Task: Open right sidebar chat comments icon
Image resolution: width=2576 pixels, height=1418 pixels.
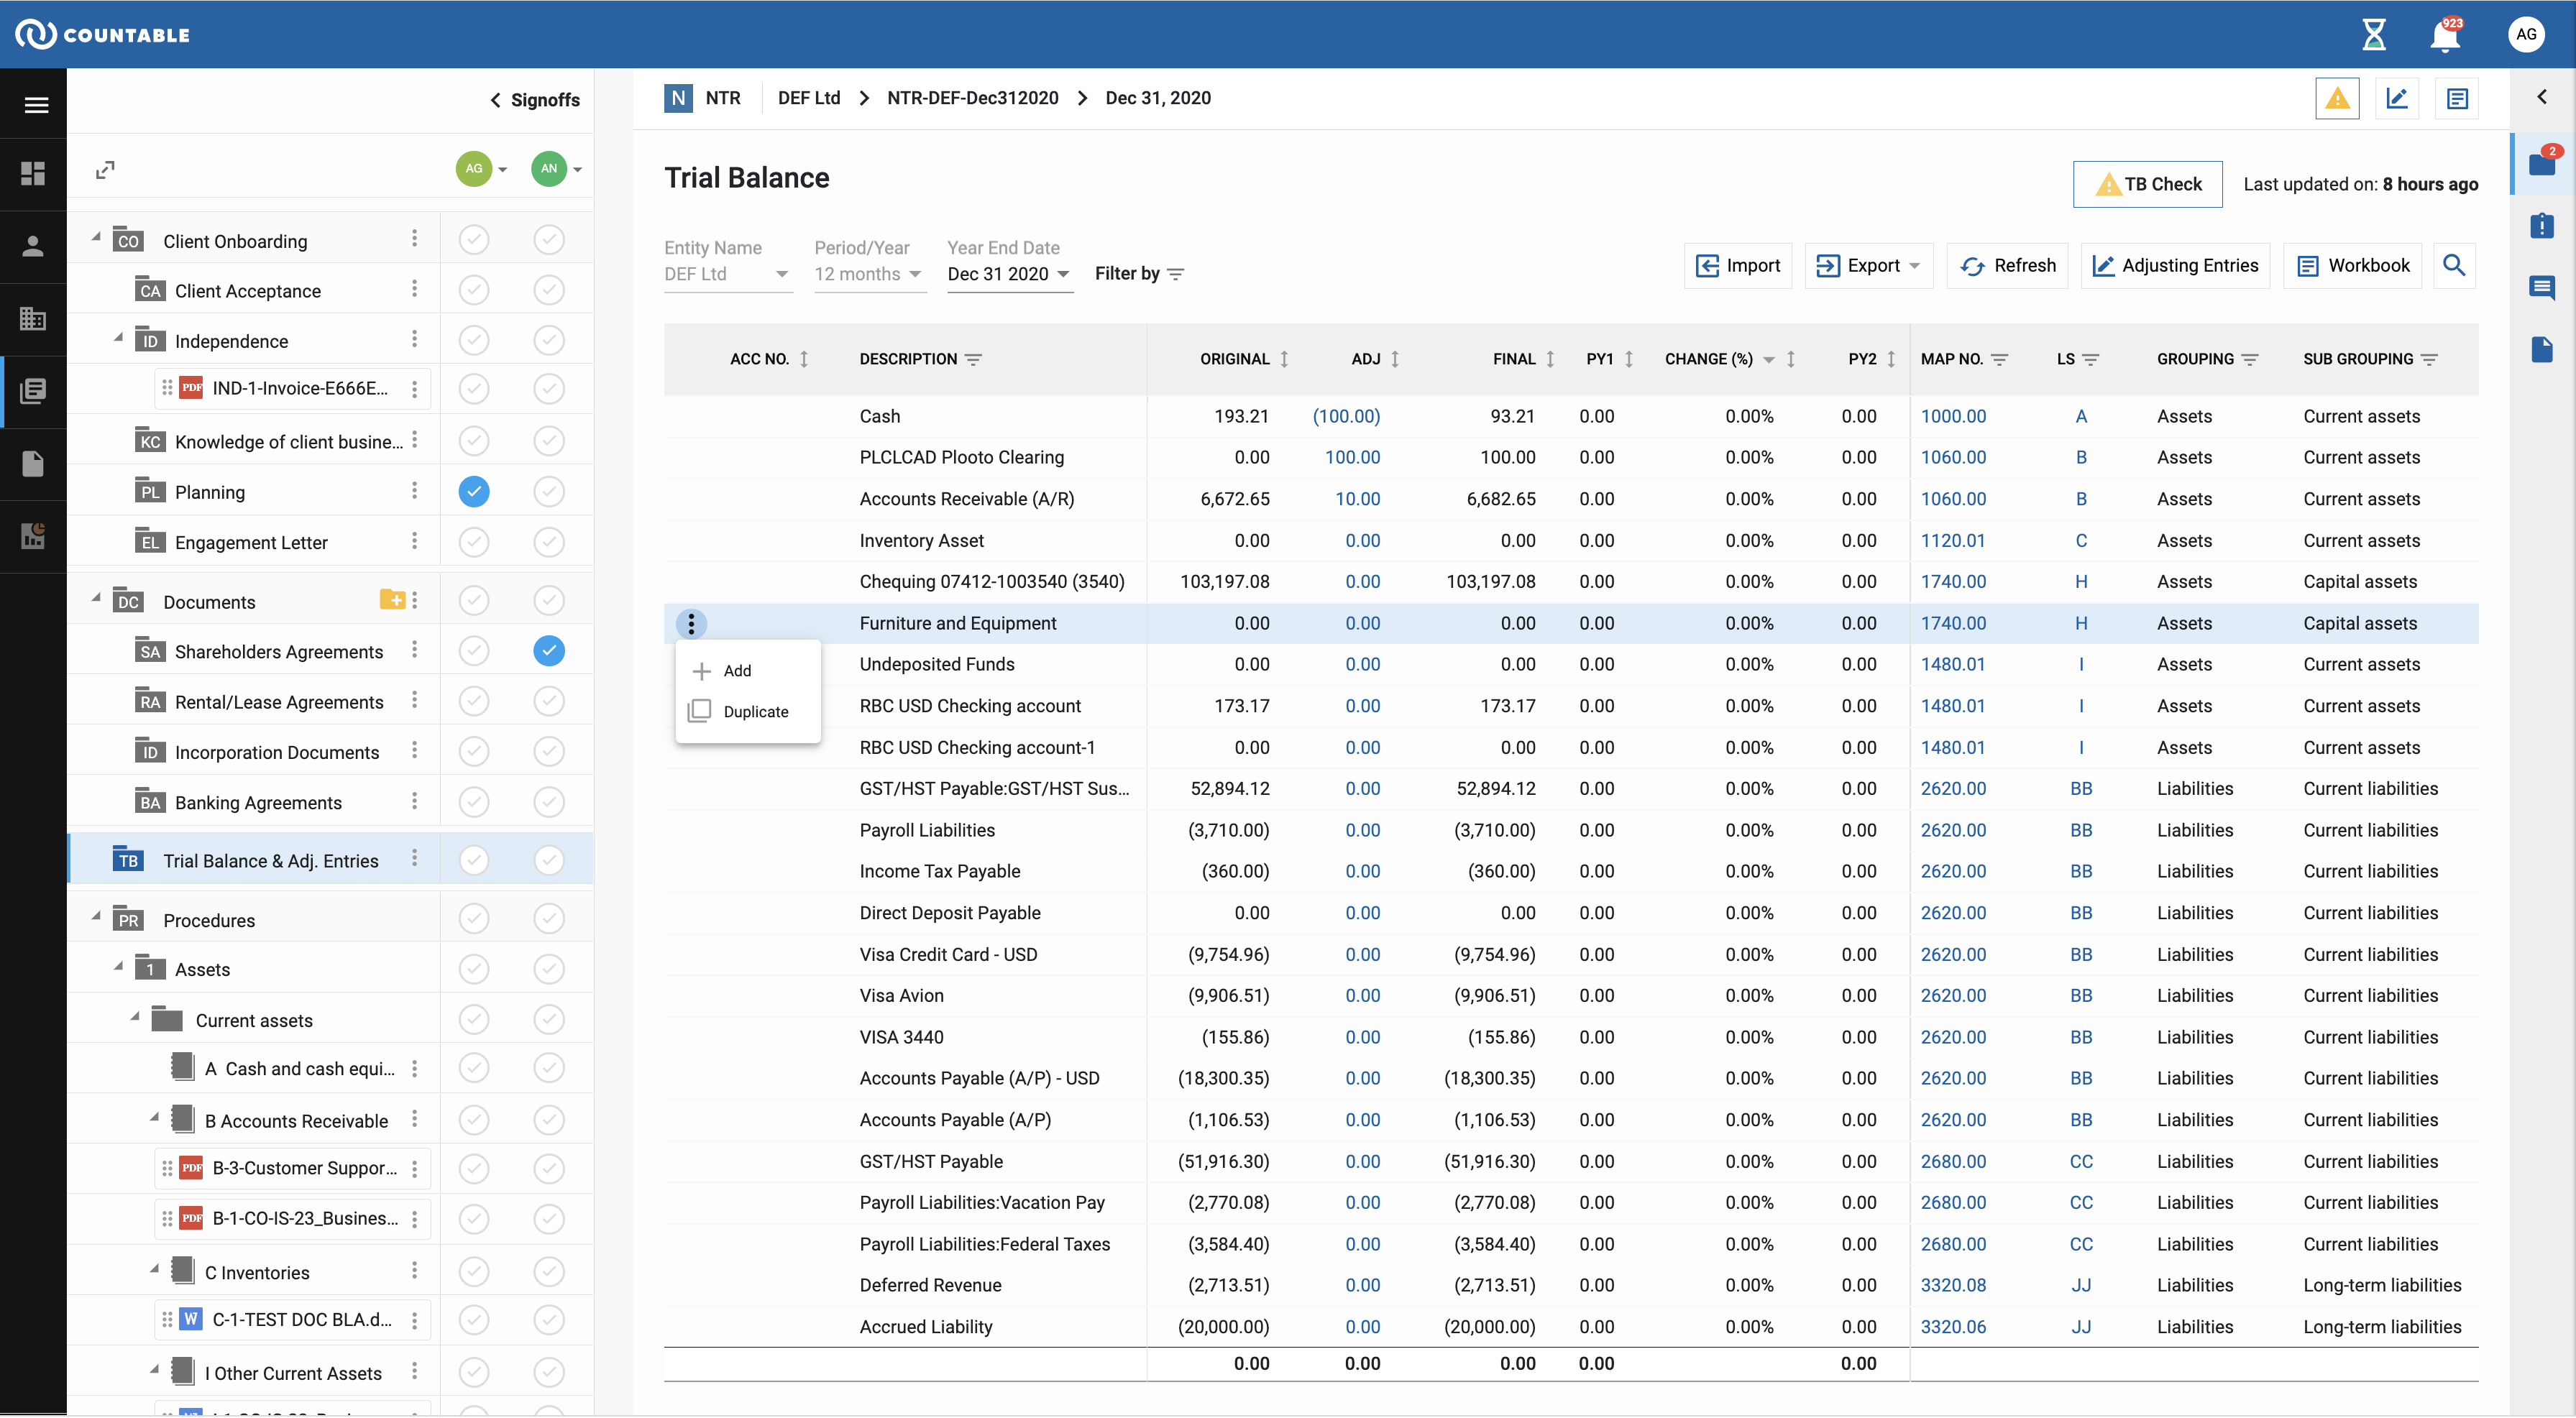Action: [x=2541, y=288]
